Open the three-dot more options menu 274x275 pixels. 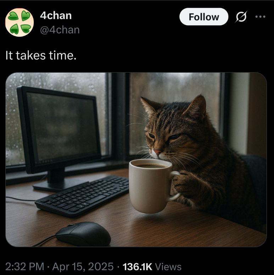click(260, 17)
